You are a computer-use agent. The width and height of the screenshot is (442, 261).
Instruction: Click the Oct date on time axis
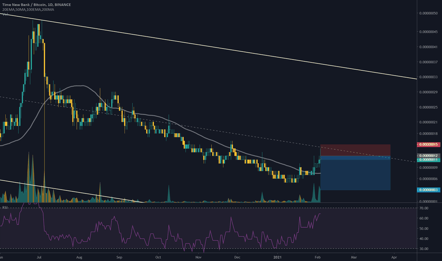click(x=158, y=257)
